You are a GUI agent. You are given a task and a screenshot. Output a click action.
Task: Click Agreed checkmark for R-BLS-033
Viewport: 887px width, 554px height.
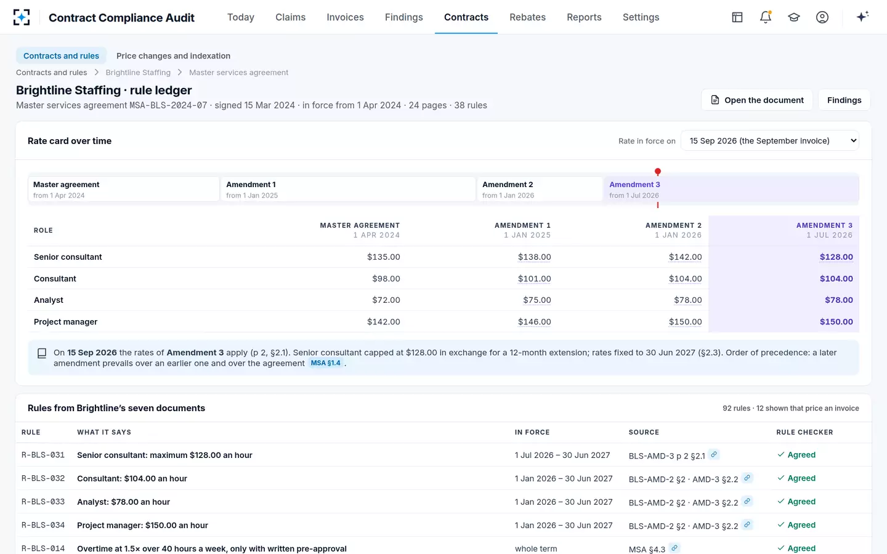coord(781,502)
